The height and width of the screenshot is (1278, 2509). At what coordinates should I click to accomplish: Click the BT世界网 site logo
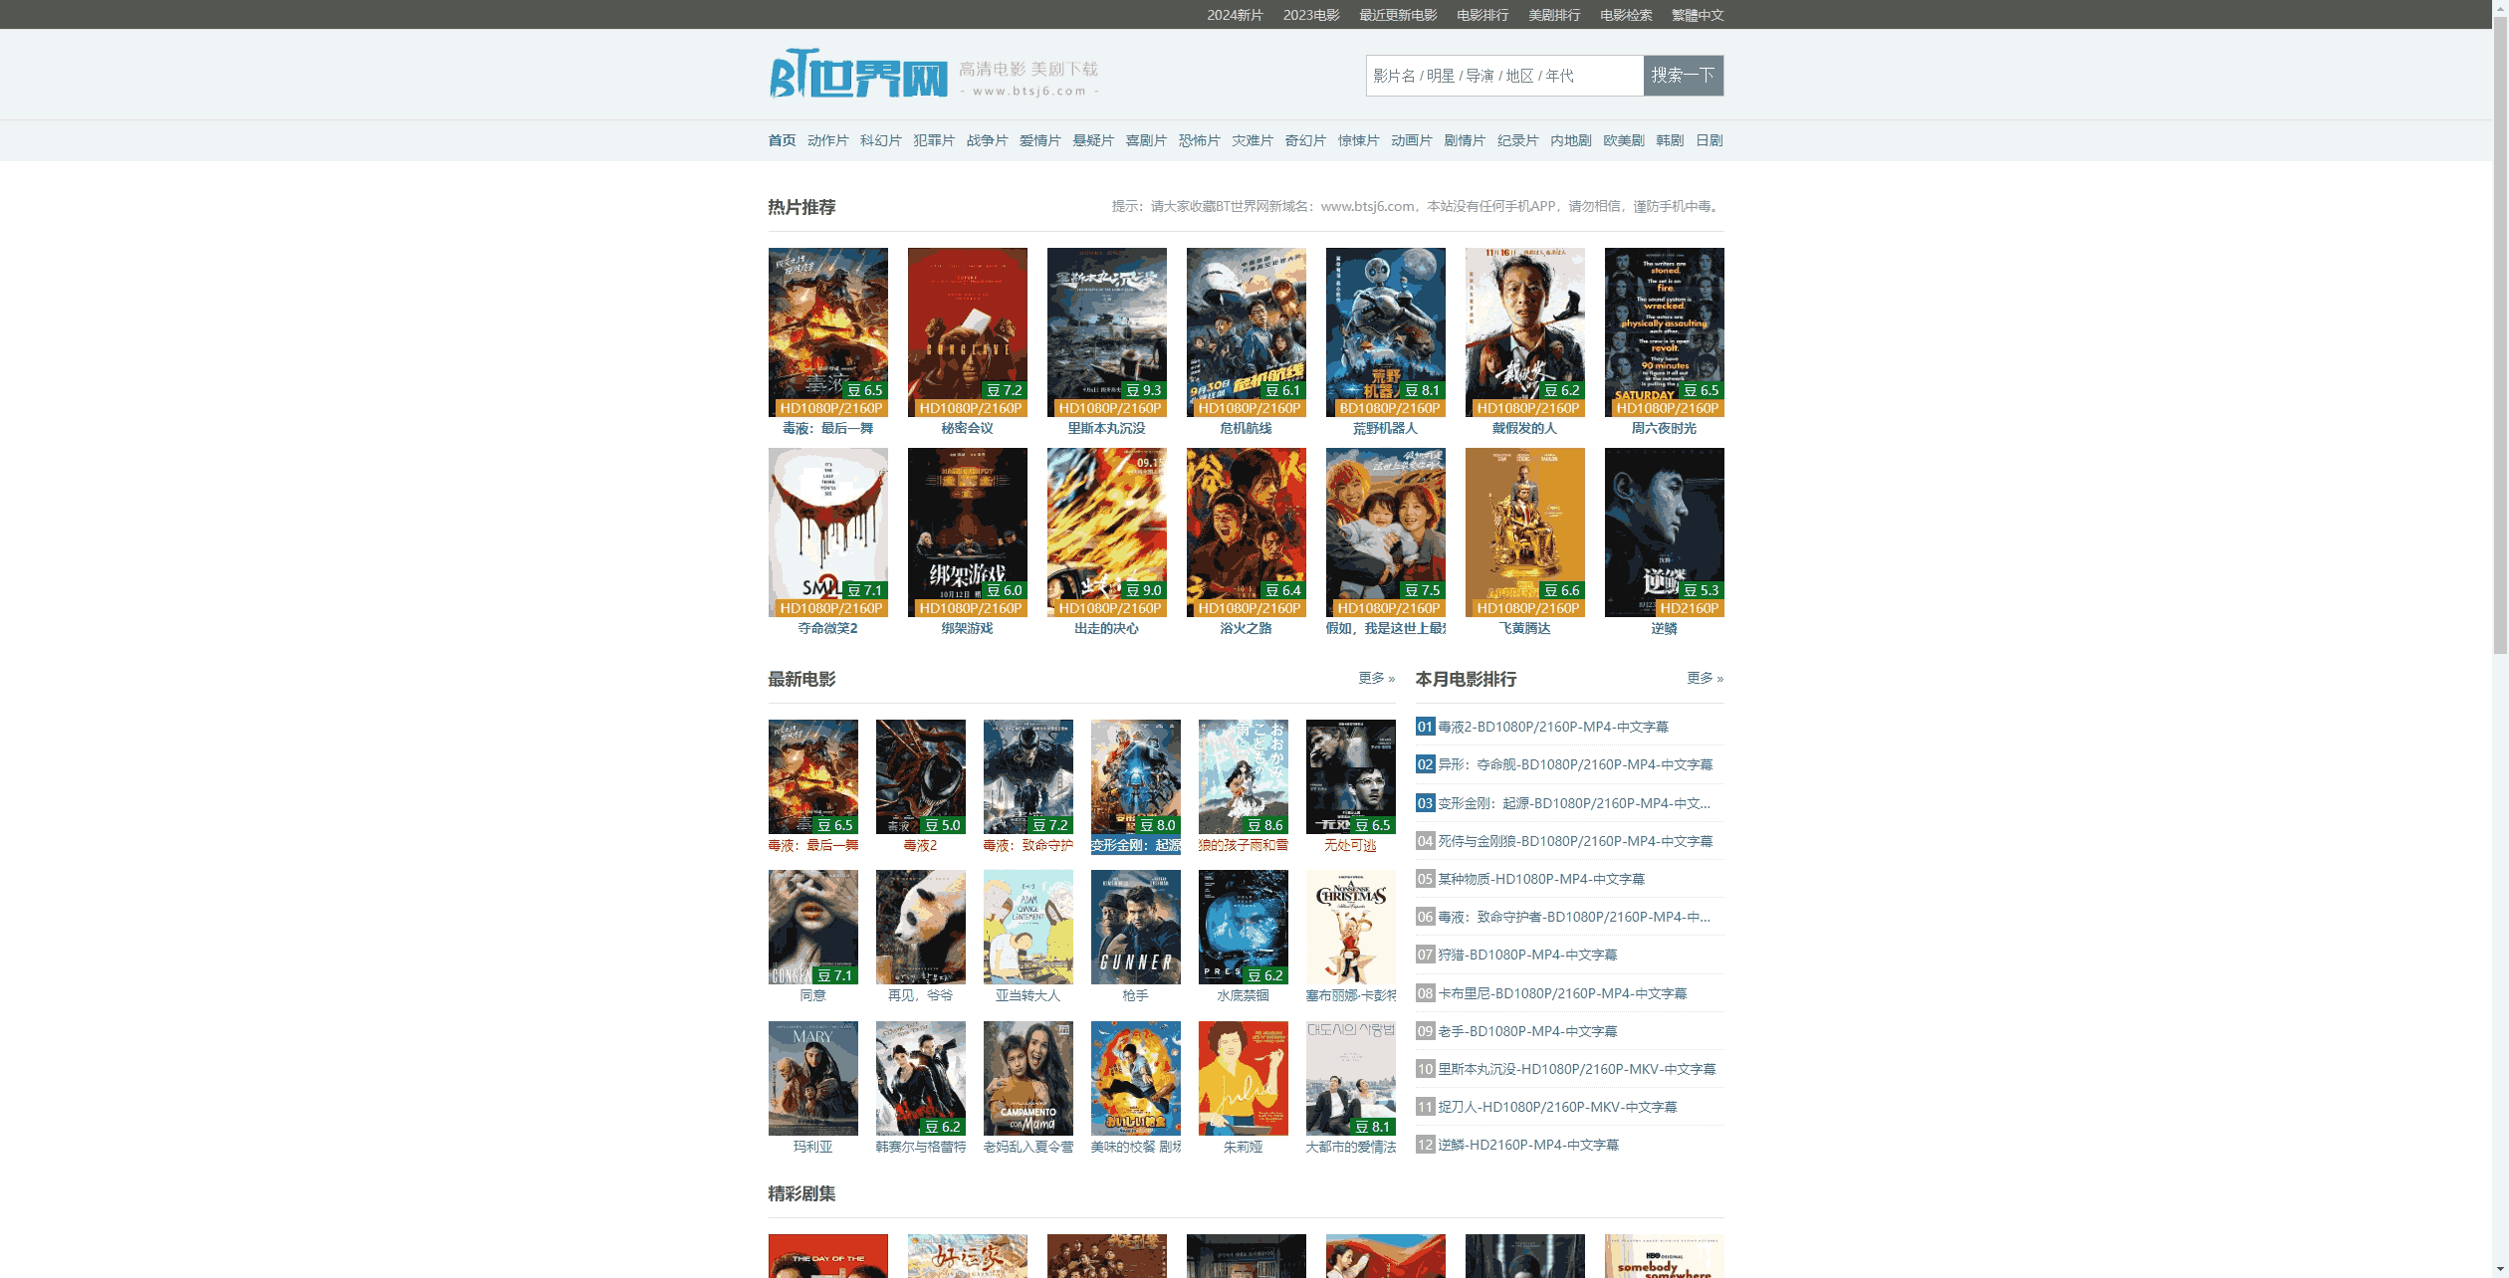pyautogui.click(x=858, y=75)
